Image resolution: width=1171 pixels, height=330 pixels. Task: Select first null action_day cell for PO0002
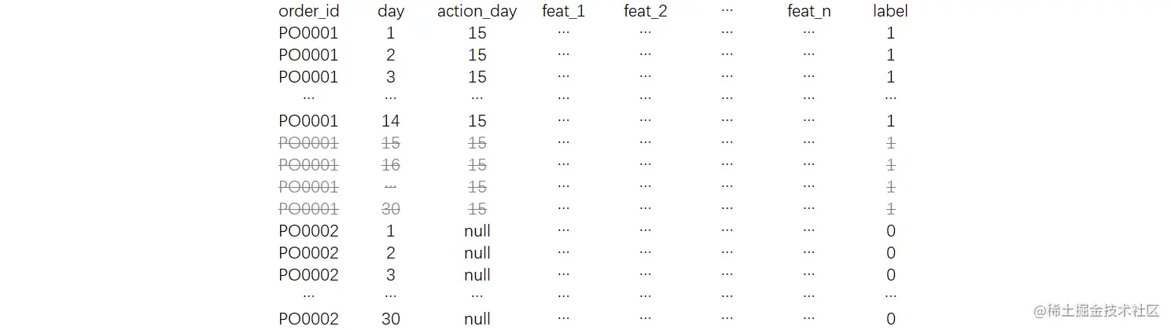(477, 231)
